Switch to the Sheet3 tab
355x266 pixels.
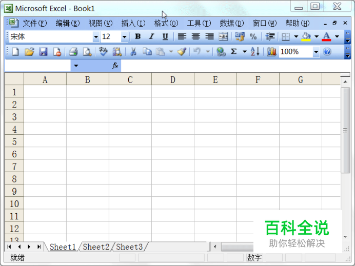click(x=129, y=247)
